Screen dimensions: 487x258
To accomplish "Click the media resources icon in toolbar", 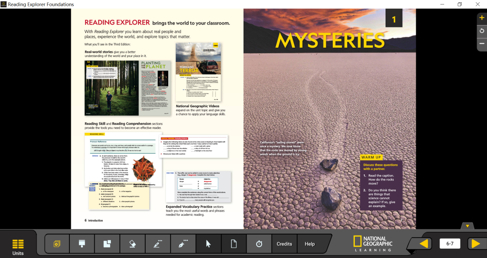I will 57,244.
